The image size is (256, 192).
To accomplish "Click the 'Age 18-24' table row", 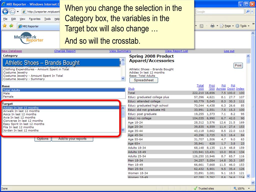I will tap(186, 122).
